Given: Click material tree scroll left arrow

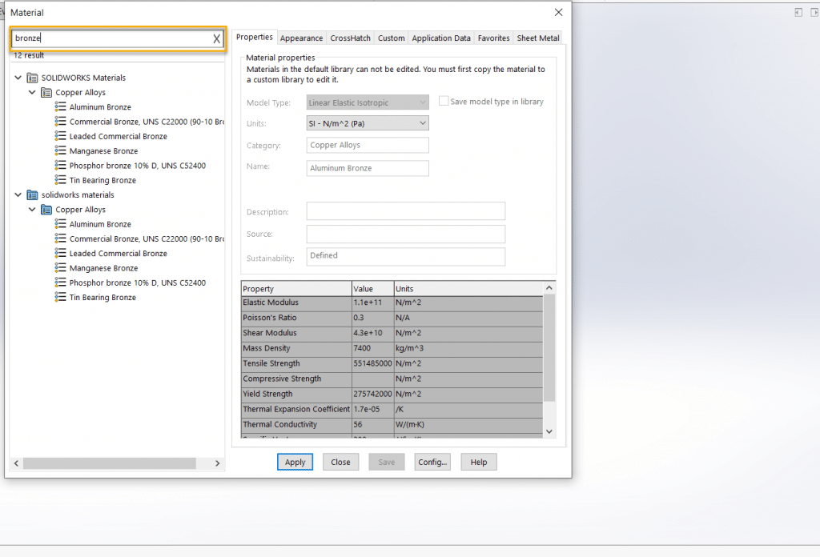Looking at the screenshot, I should (16, 463).
